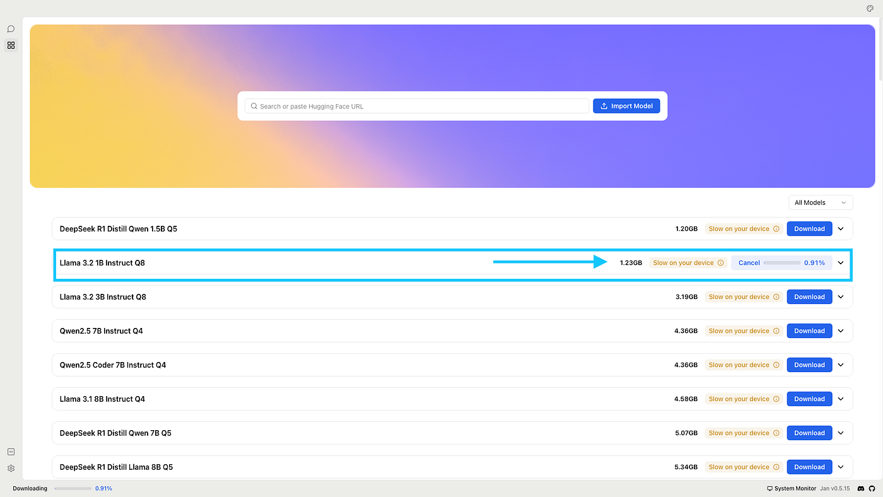
Task: Open the Local API Server icon above the gear
Action: tap(11, 452)
